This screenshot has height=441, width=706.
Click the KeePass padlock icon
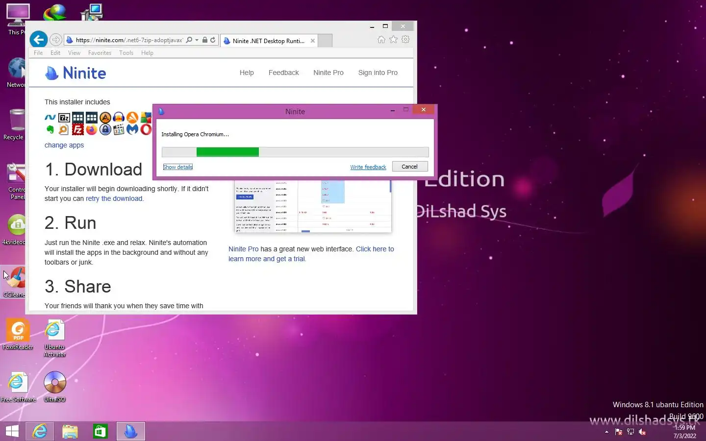click(105, 130)
